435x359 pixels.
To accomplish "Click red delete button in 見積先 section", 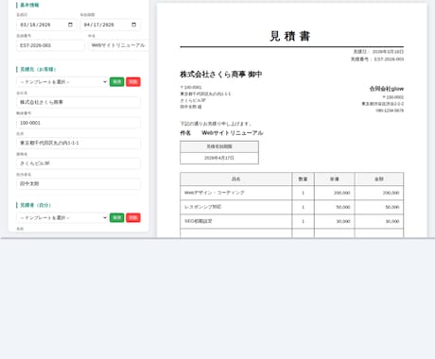I will point(133,82).
